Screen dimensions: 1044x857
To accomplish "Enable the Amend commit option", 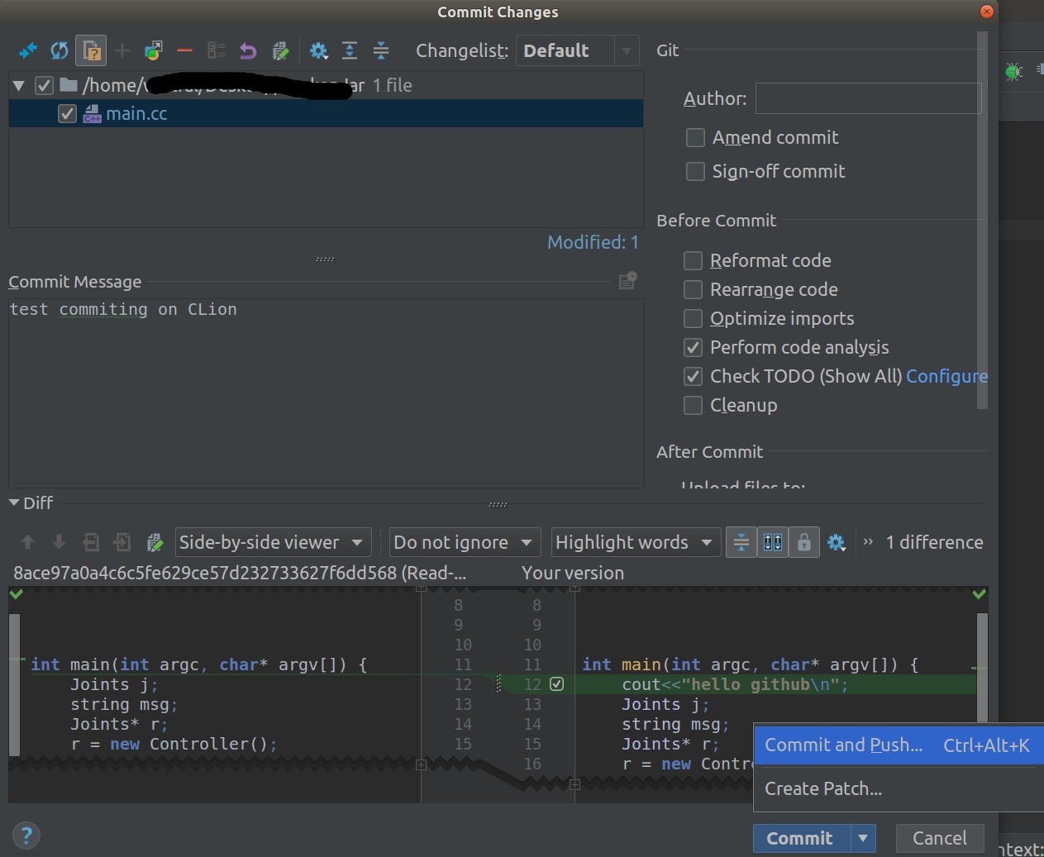I will click(x=695, y=138).
